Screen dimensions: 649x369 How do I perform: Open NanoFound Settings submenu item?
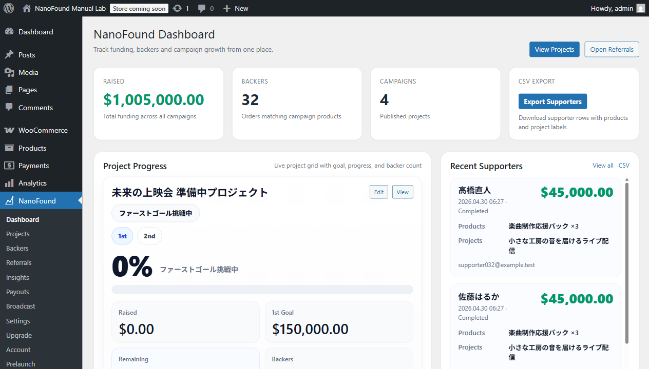point(18,321)
